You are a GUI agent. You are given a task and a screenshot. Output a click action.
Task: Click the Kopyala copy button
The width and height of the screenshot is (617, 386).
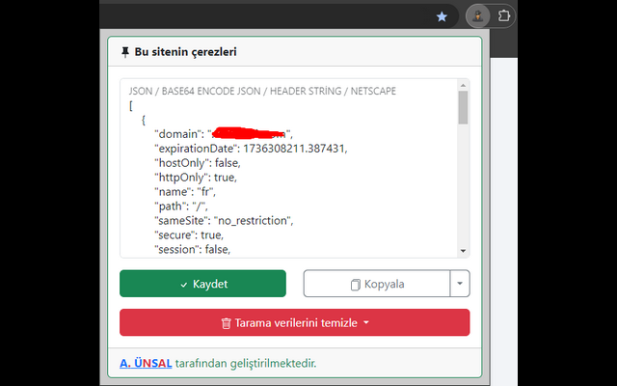[377, 284]
